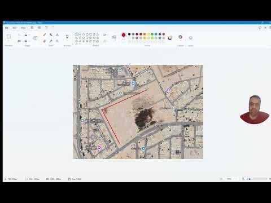Open the Copilot image creator button
Image resolution: width=271 pixels, height=203 pixels.
tap(180, 37)
